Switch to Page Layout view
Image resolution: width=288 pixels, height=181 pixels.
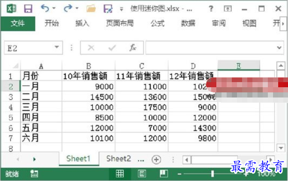(x=142, y=174)
